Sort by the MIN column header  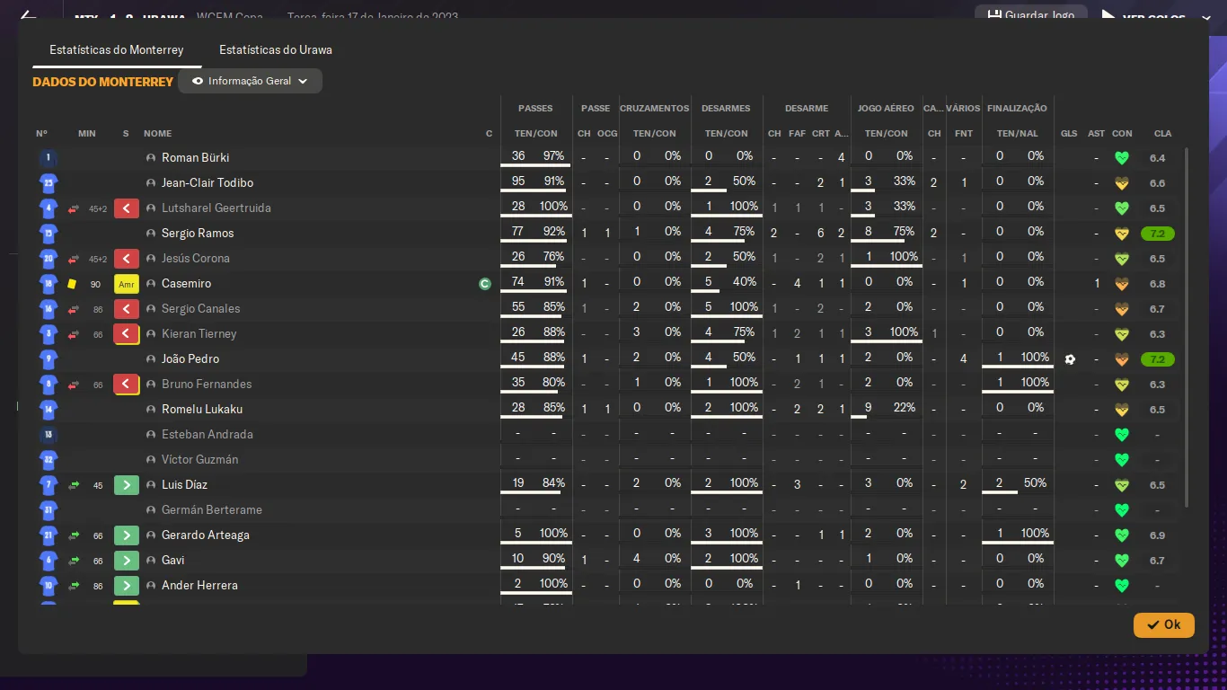[x=87, y=134]
